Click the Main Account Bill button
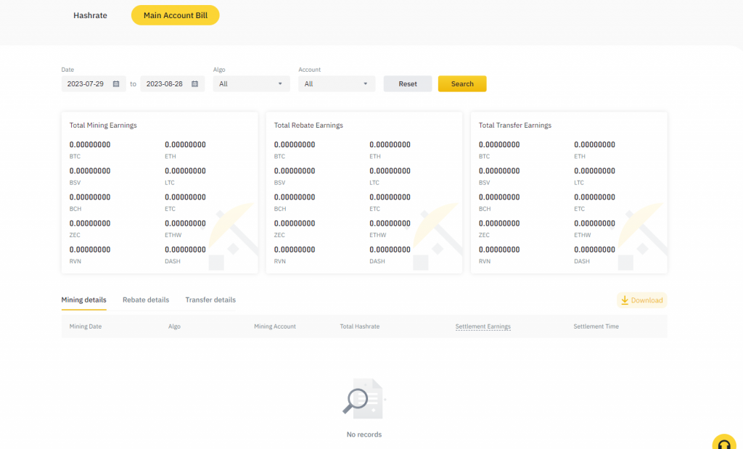The height and width of the screenshot is (449, 743). (175, 15)
